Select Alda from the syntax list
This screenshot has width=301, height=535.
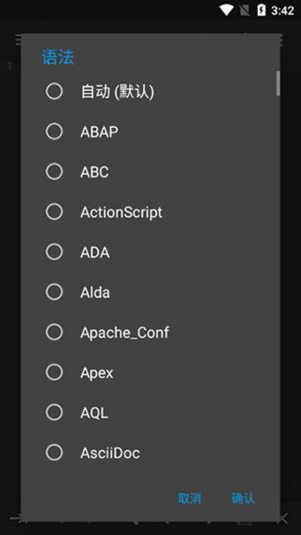55,292
